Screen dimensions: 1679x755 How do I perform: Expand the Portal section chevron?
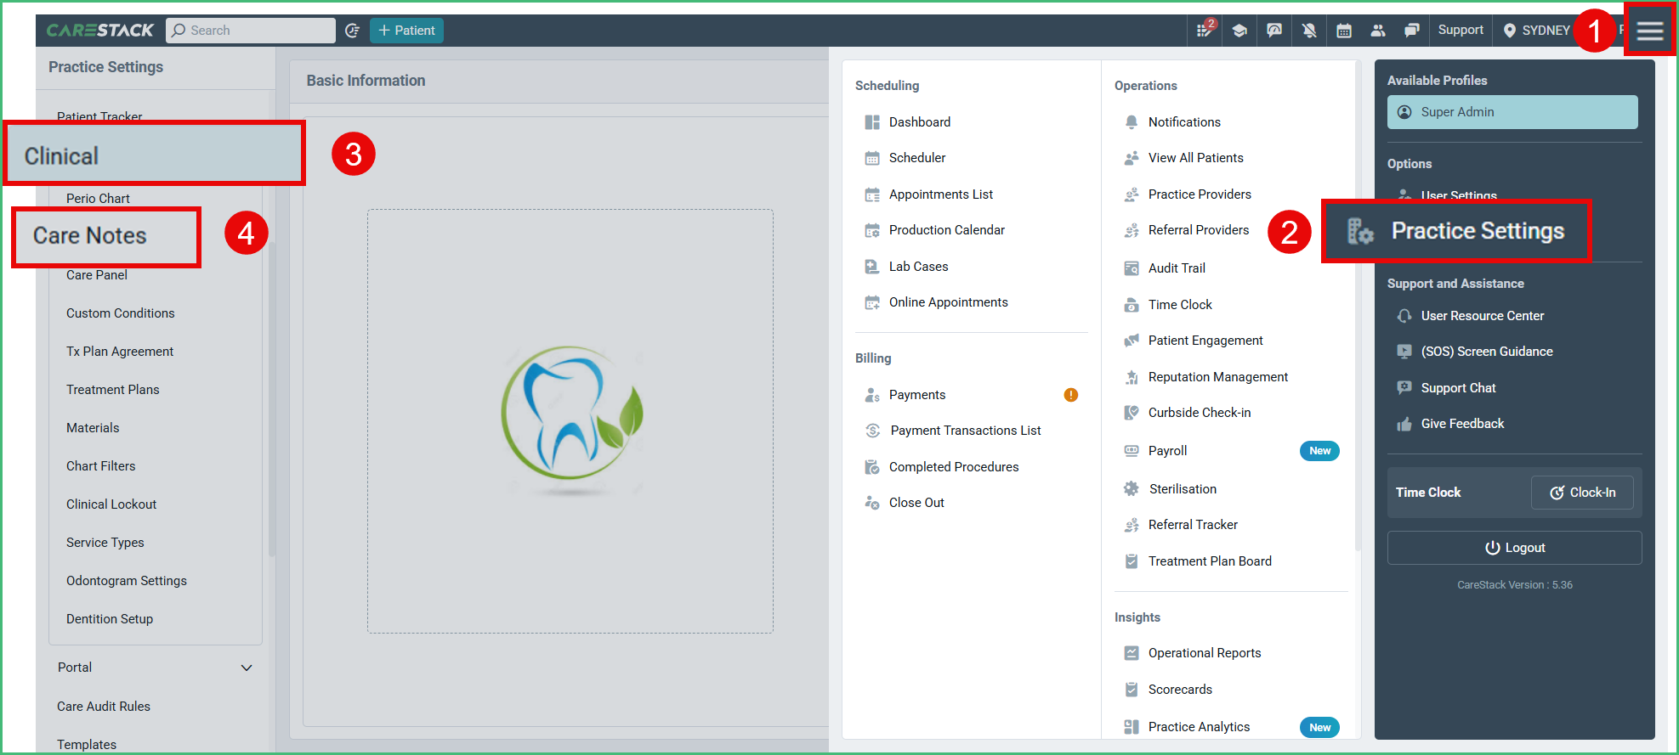[247, 668]
